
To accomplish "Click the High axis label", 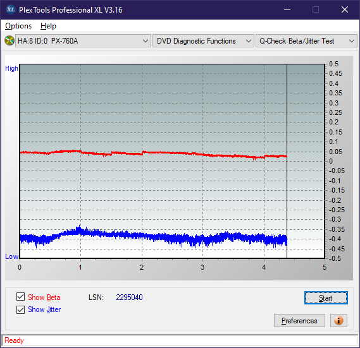I will (11, 68).
